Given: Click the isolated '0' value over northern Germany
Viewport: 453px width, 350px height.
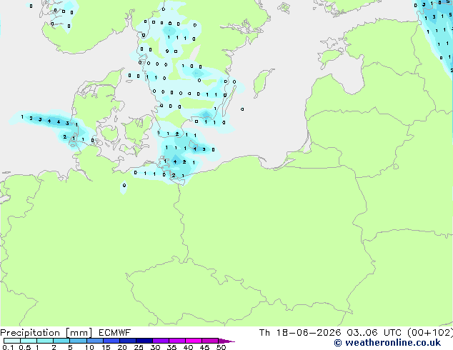Looking at the screenshot, I should [124, 186].
